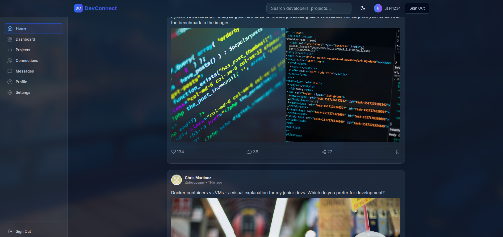This screenshot has width=503, height=237.
Task: Click the DC logo icon
Action: 78,8
